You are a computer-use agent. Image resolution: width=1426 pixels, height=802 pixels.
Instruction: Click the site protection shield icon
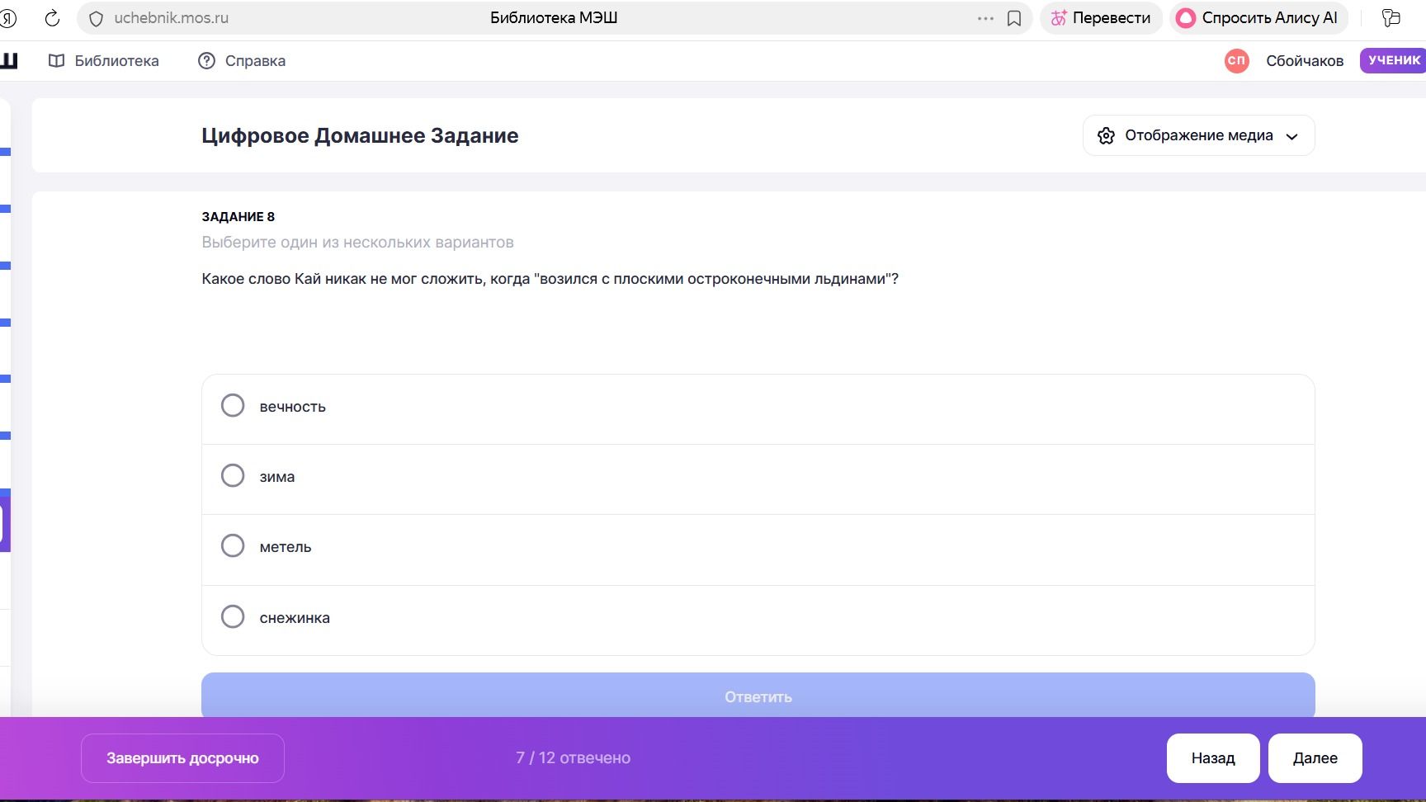96,18
